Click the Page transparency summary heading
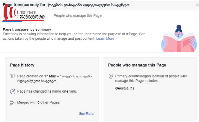This screenshot has height=122, width=199. 27,29
